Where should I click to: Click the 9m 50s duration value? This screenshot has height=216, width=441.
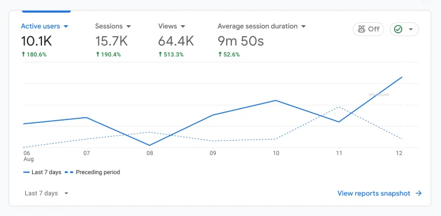pos(241,41)
